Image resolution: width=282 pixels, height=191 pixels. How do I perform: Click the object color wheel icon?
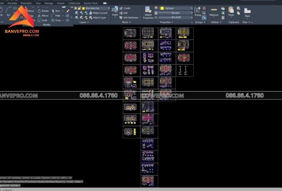coord(156,8)
